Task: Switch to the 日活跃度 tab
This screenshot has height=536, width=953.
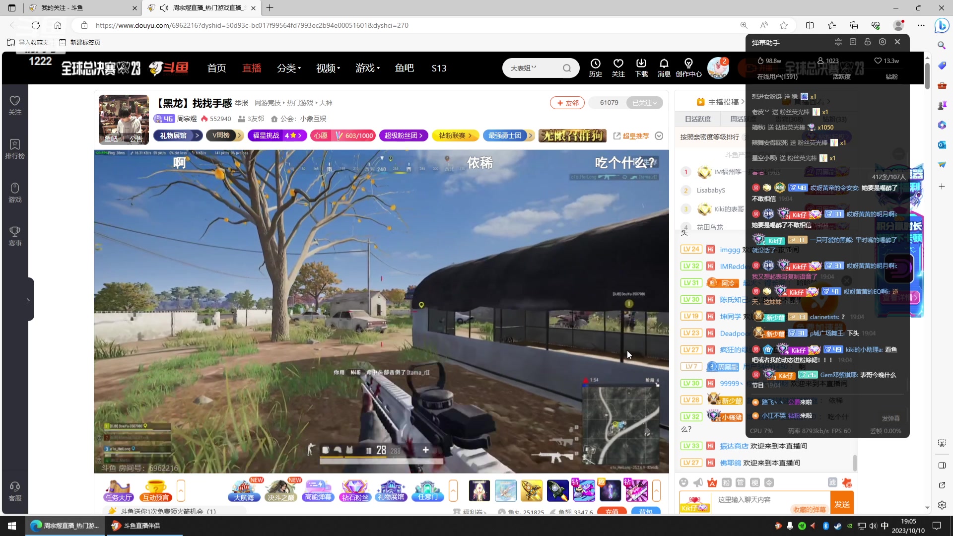Action: tap(698, 119)
